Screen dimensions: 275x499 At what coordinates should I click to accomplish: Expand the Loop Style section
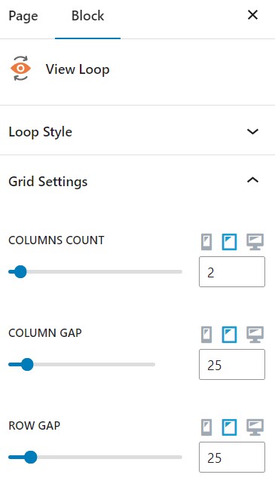click(x=137, y=131)
